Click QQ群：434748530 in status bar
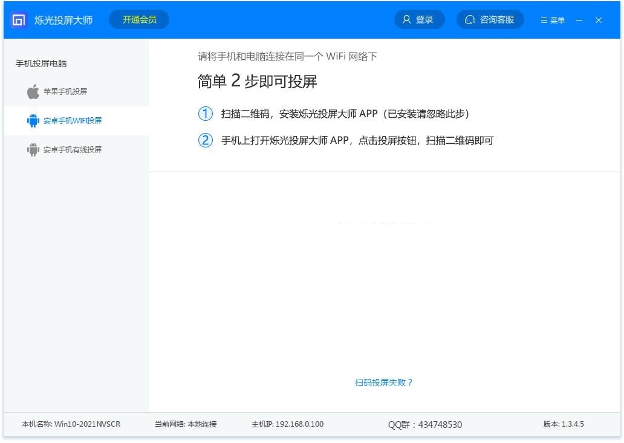The width and height of the screenshot is (624, 443). 425,425
